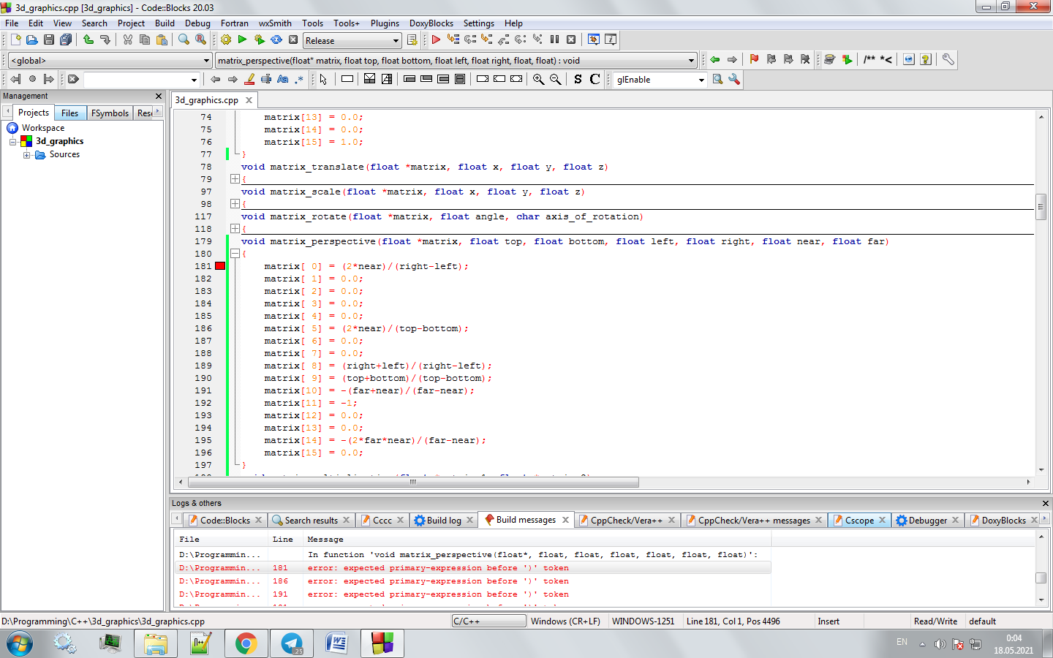Click the Save all files icon
Screen dimensions: 1053x658
click(x=66, y=40)
